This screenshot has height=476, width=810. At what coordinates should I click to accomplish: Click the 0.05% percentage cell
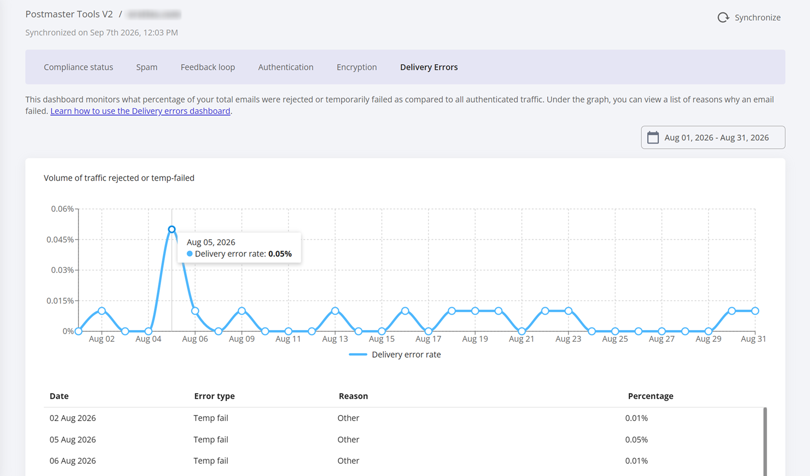pos(636,439)
